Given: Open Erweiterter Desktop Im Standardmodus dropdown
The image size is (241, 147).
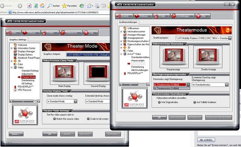Looking at the screenshot, I should coord(210,85).
